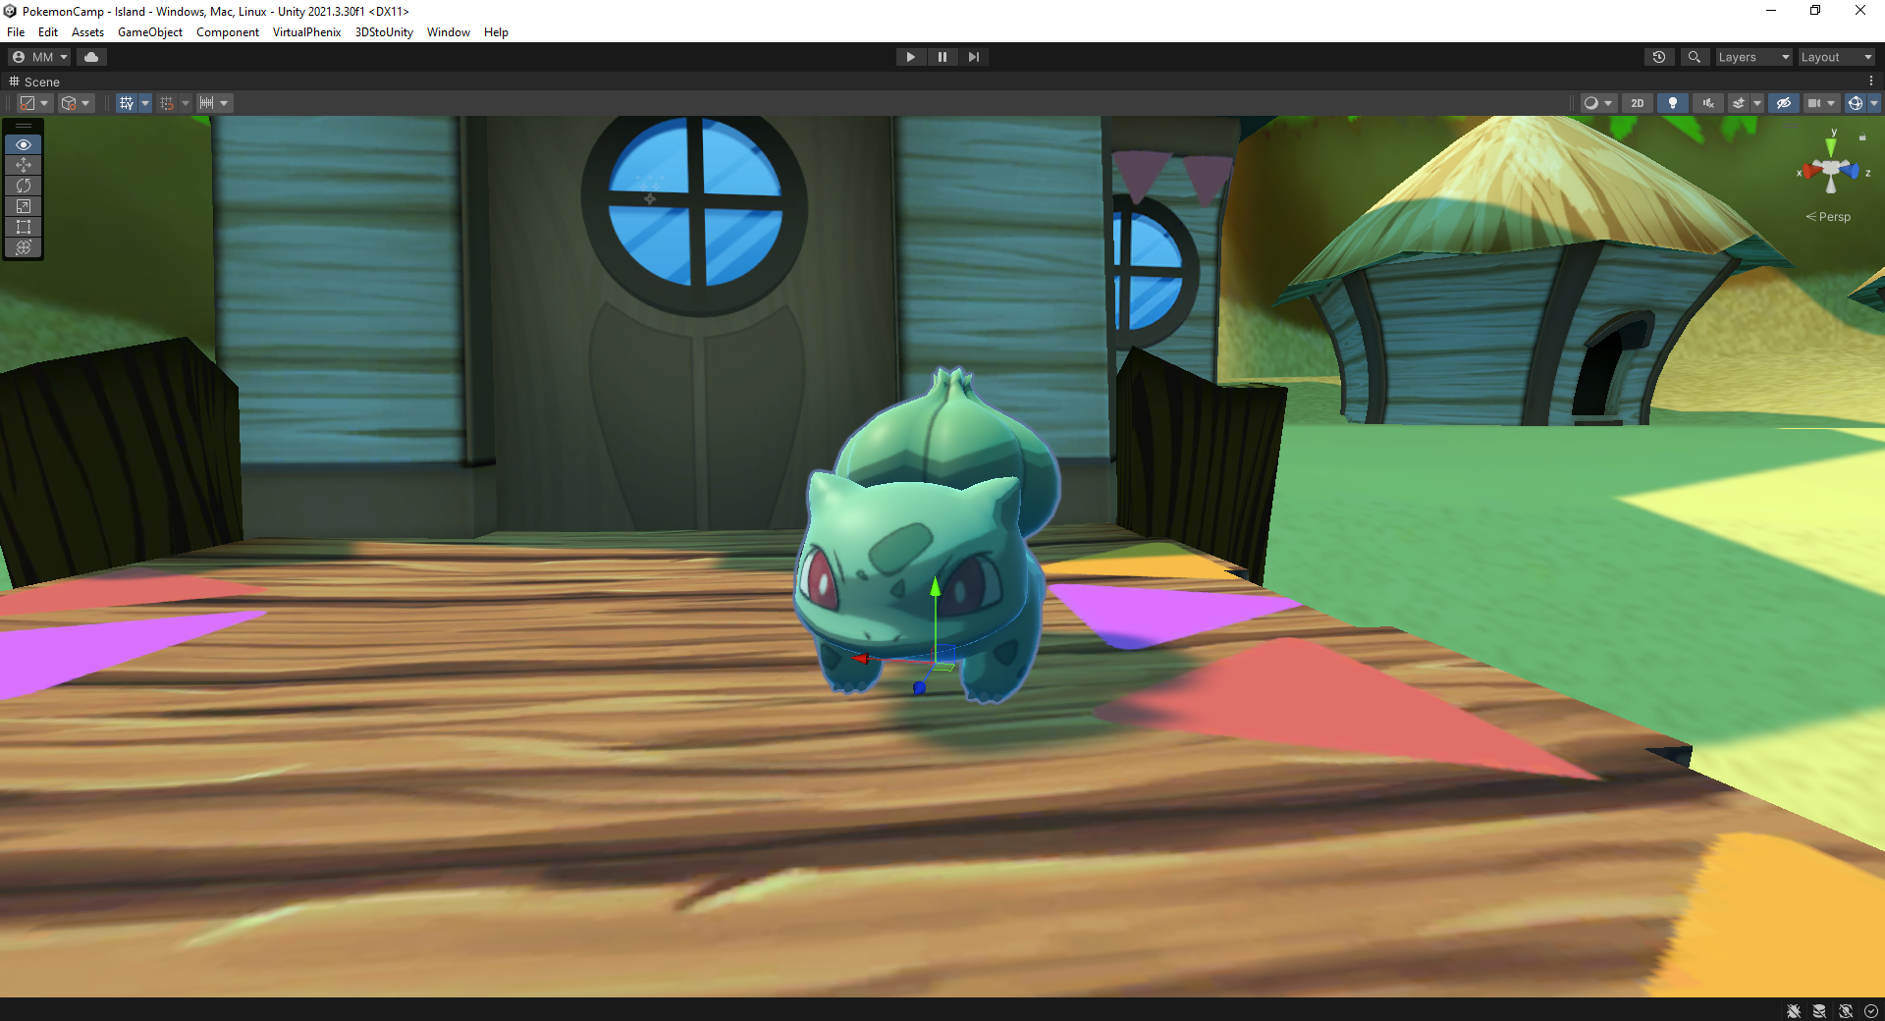Open the Help menu
Screen dimensions: 1885x1021
tap(496, 32)
